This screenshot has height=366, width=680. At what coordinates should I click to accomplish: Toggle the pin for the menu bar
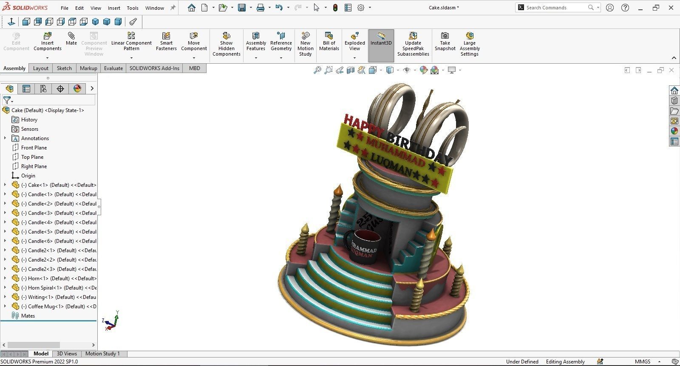coord(173,8)
